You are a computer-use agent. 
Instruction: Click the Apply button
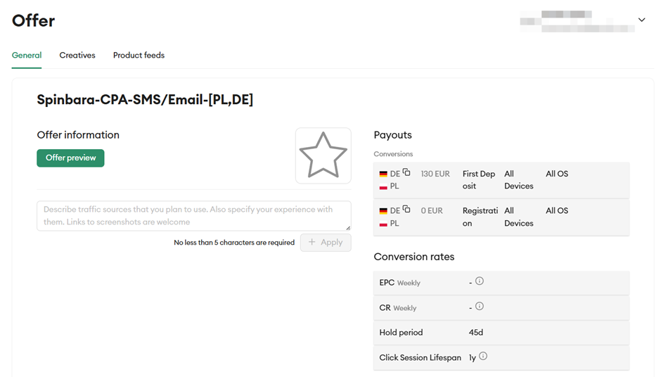coord(326,243)
